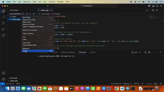This screenshot has height=92, width=164.
Task: Open the Search view in activity bar
Action: click(3, 17)
